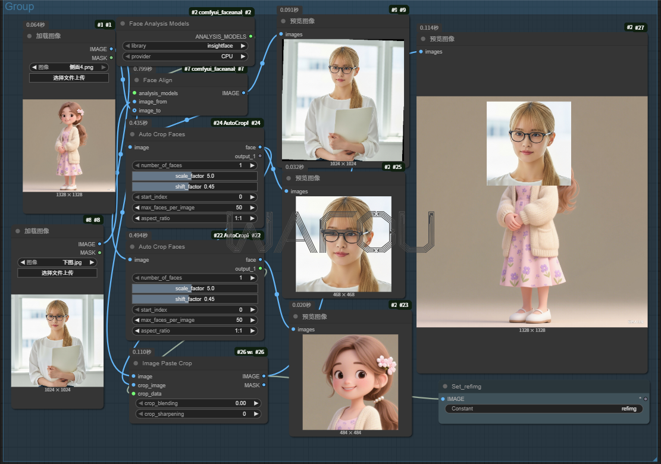The height and width of the screenshot is (464, 661).
Task: Click 484 × 484 cartoon face preview
Action: (350, 382)
